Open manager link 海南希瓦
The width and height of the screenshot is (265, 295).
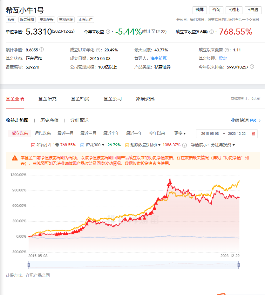[x=159, y=58]
